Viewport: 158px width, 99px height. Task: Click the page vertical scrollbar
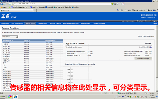click(x=157, y=58)
